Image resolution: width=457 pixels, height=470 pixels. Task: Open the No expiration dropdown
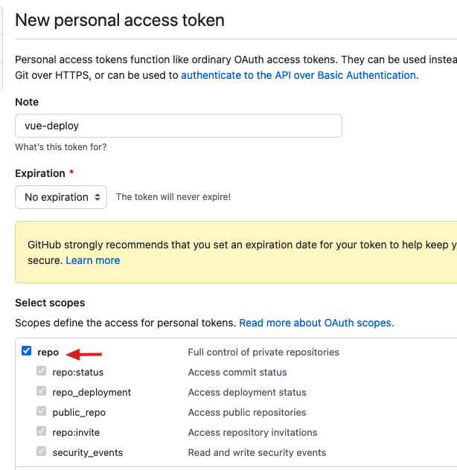[61, 197]
